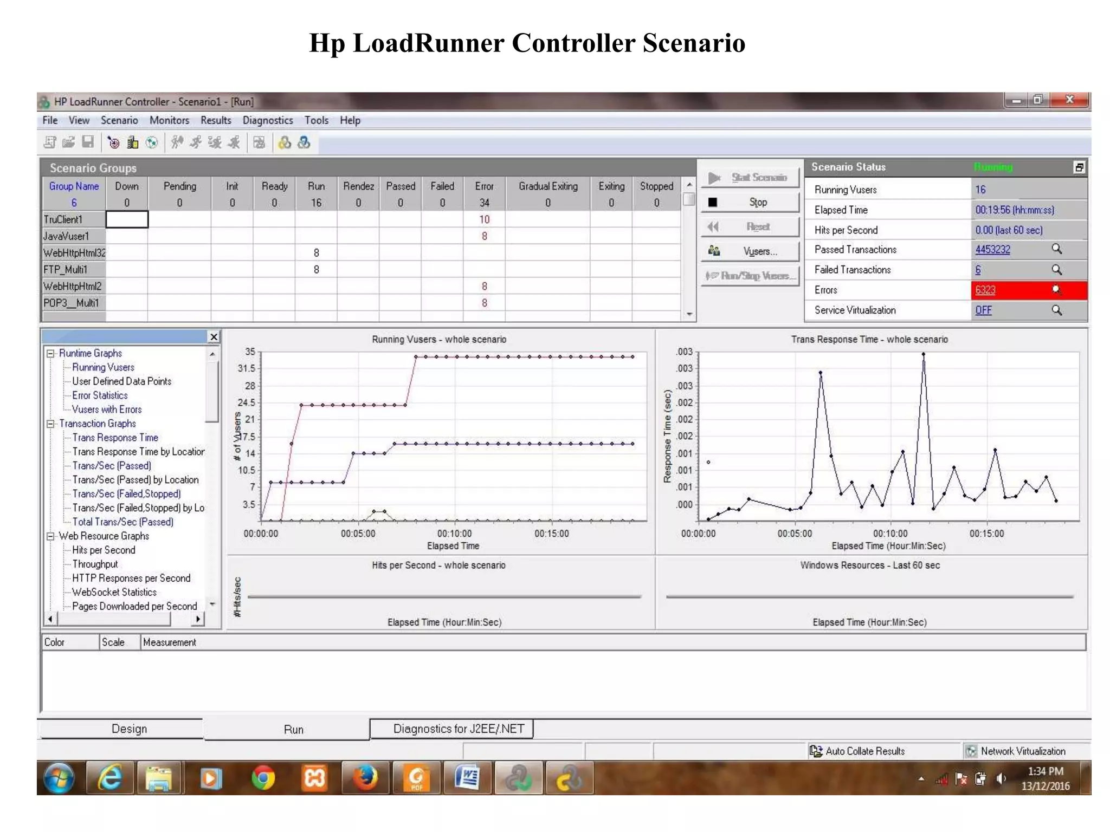Open Firefox from the taskbar
Screen dimensions: 1110x832
tap(365, 778)
